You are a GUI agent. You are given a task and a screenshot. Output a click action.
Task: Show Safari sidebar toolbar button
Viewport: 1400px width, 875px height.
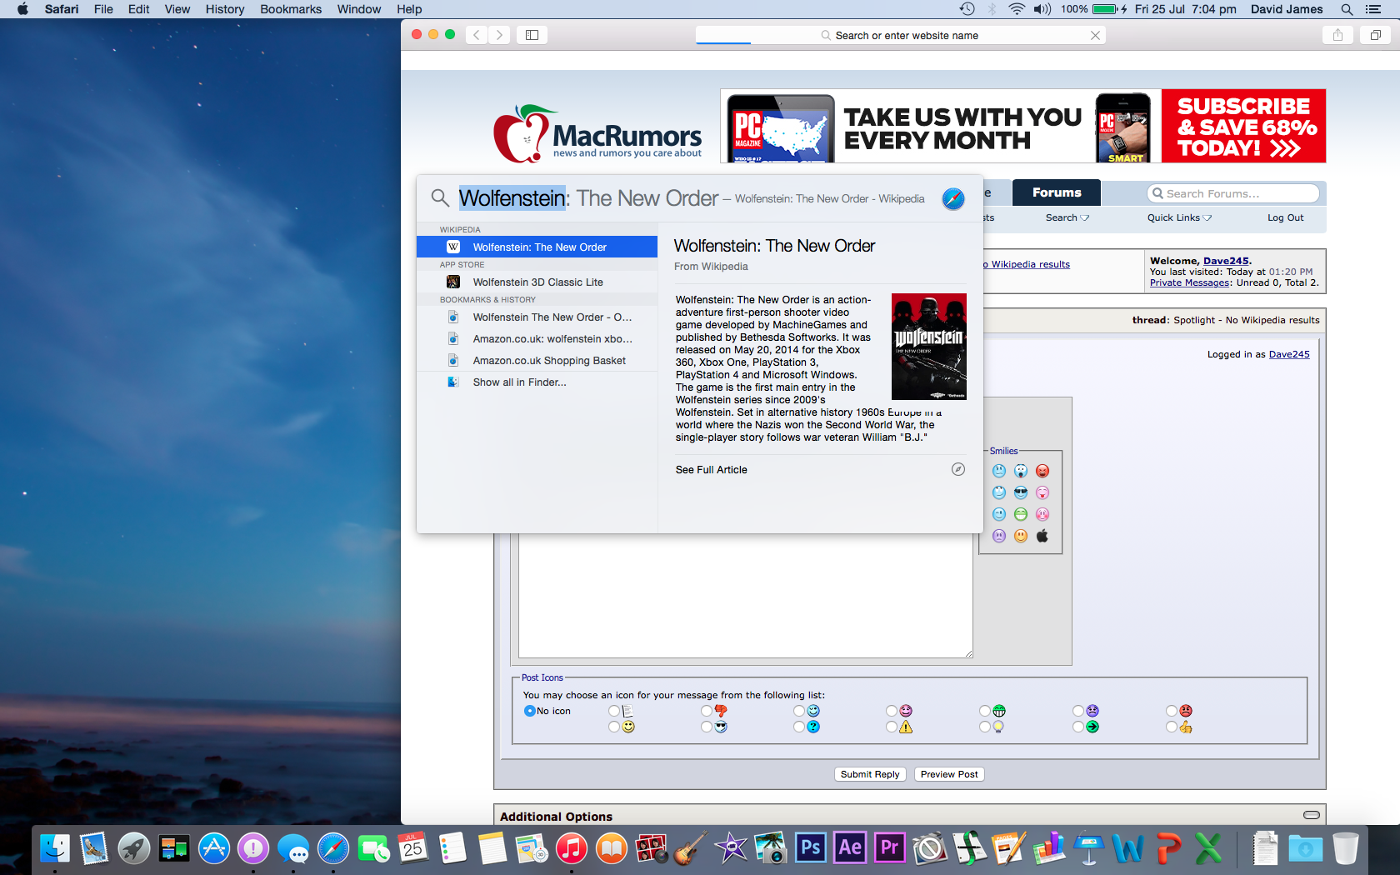pos(532,35)
